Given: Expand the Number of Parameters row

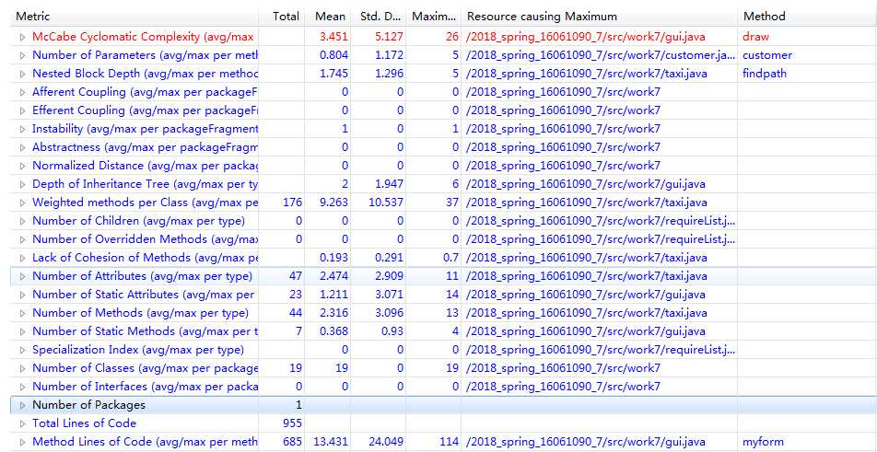Looking at the screenshot, I should coord(22,56).
